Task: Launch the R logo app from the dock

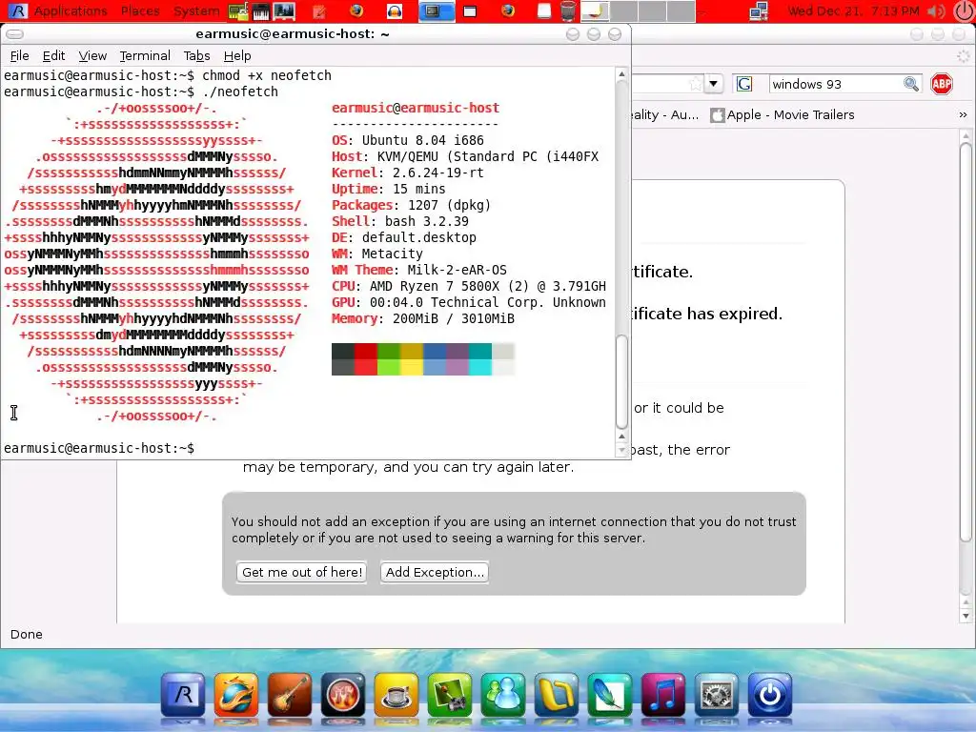Action: pyautogui.click(x=182, y=695)
